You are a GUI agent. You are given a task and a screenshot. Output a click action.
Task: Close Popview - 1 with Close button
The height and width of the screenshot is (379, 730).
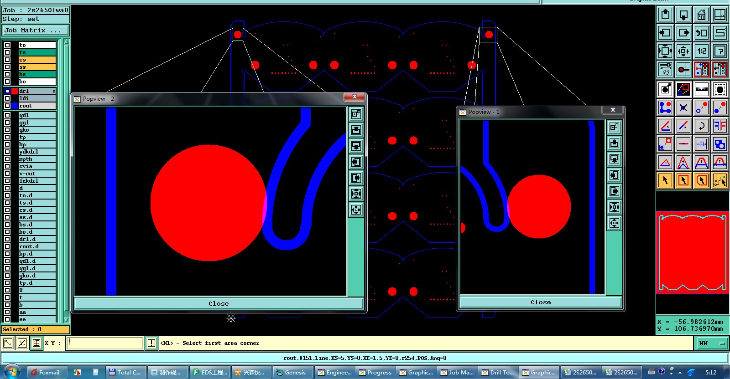541,302
